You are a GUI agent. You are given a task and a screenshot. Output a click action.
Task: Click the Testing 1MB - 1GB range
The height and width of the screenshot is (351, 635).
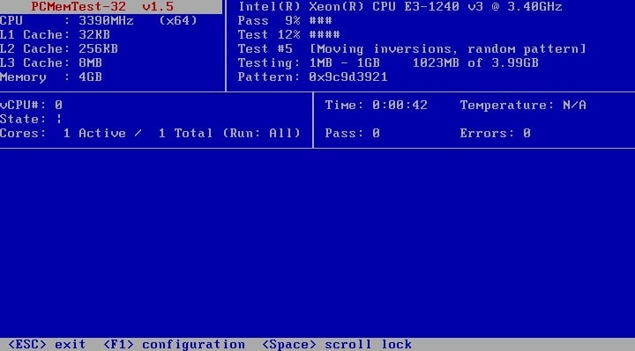point(309,63)
